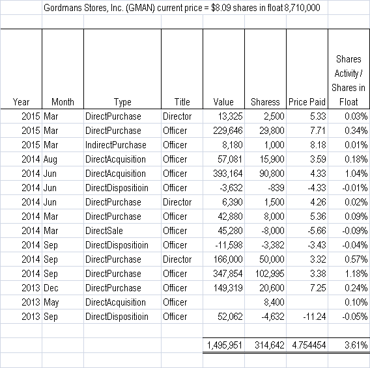Select the percentage cell showing 1.04%
Image resolution: width=370 pixels, height=368 pixels.
point(349,174)
